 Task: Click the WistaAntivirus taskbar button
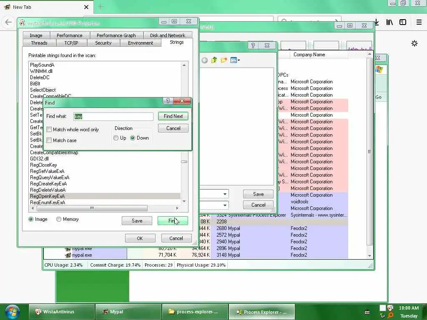pos(62,312)
